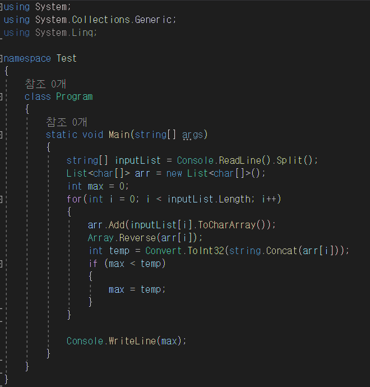370x387 pixels.
Task: Click the args parameter in Main
Action: (x=192, y=135)
